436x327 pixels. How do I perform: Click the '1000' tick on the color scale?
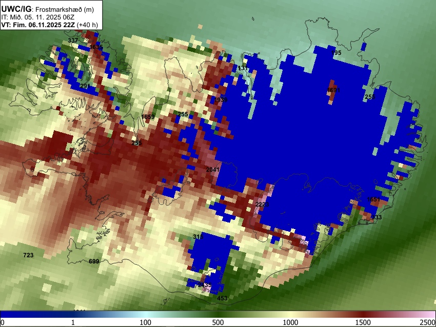click(290, 322)
